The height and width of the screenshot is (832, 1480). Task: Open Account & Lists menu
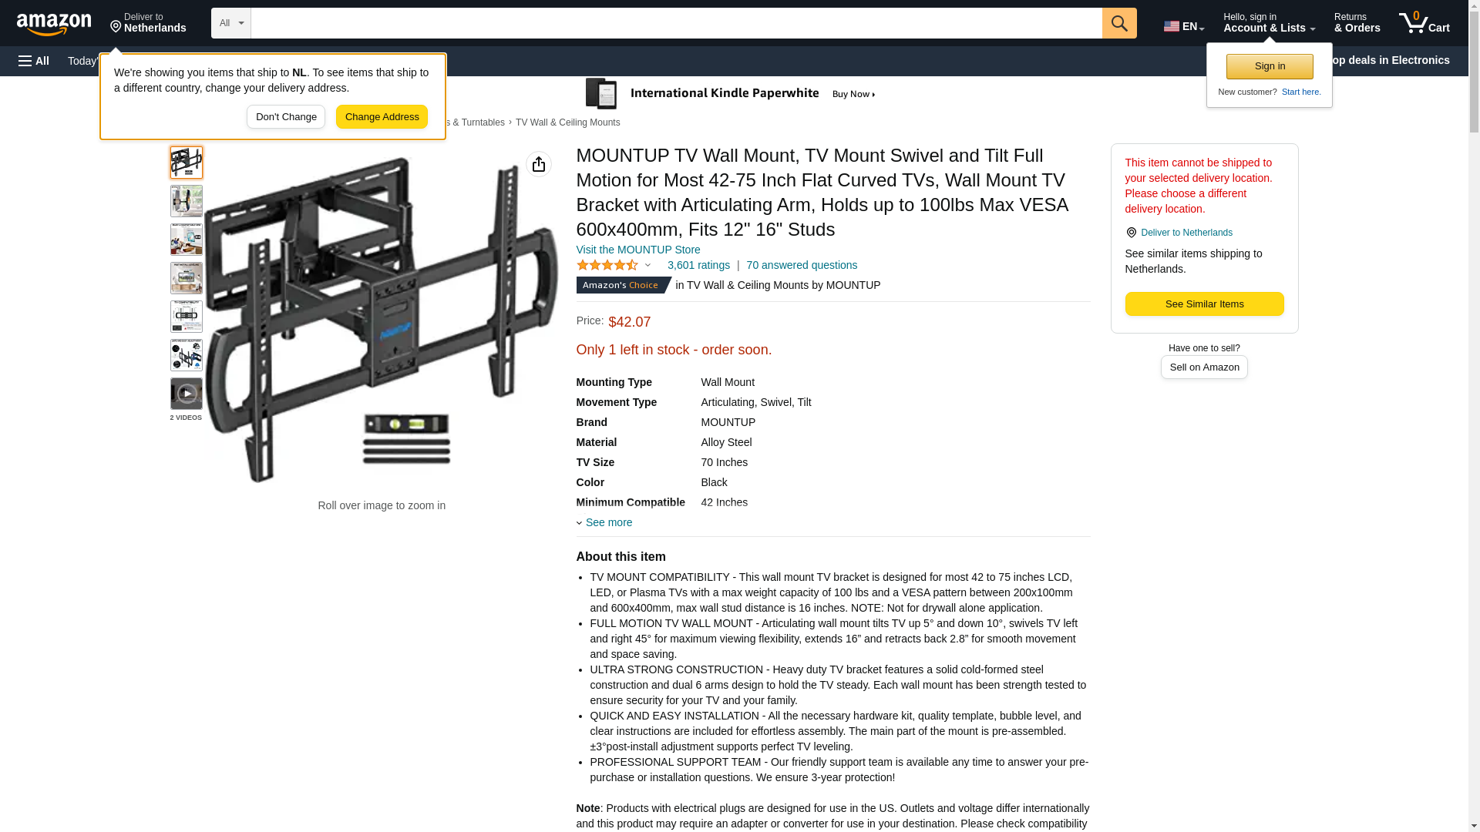tap(1269, 23)
